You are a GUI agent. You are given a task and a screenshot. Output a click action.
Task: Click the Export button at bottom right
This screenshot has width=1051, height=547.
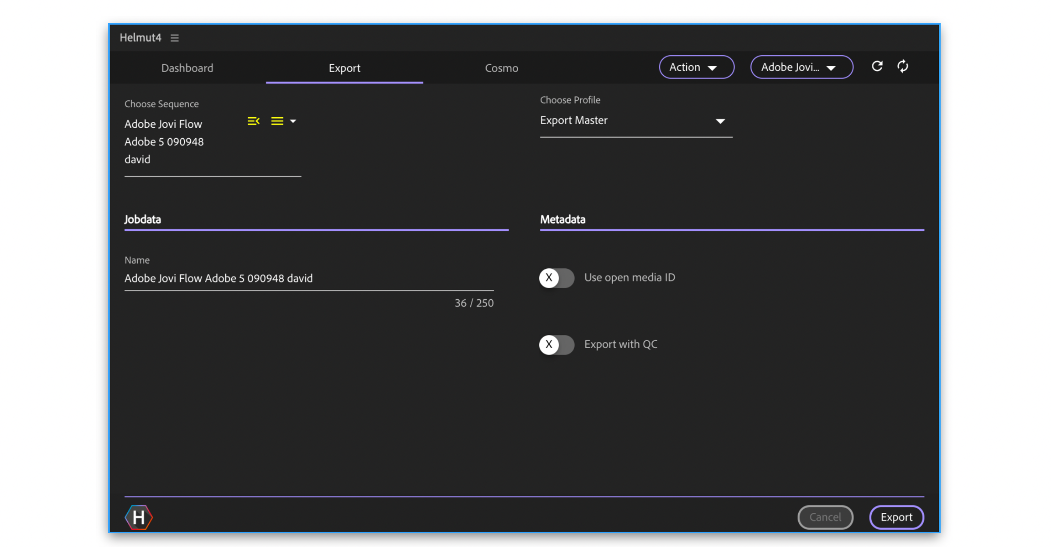click(x=896, y=517)
